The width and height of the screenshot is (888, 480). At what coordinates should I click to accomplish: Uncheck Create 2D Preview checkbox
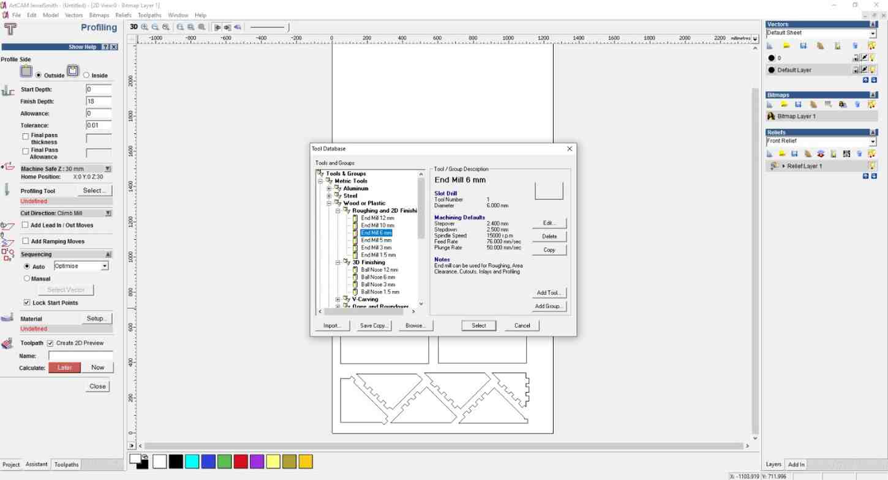[50, 343]
